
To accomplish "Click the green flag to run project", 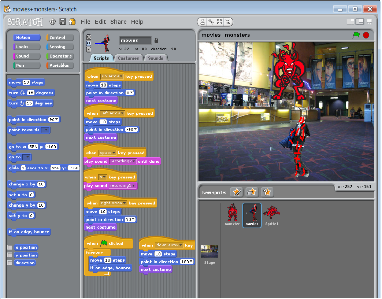I will [x=356, y=34].
